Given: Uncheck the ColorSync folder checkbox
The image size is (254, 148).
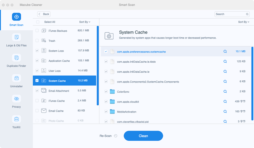Looking at the screenshot, I should (x=106, y=91).
